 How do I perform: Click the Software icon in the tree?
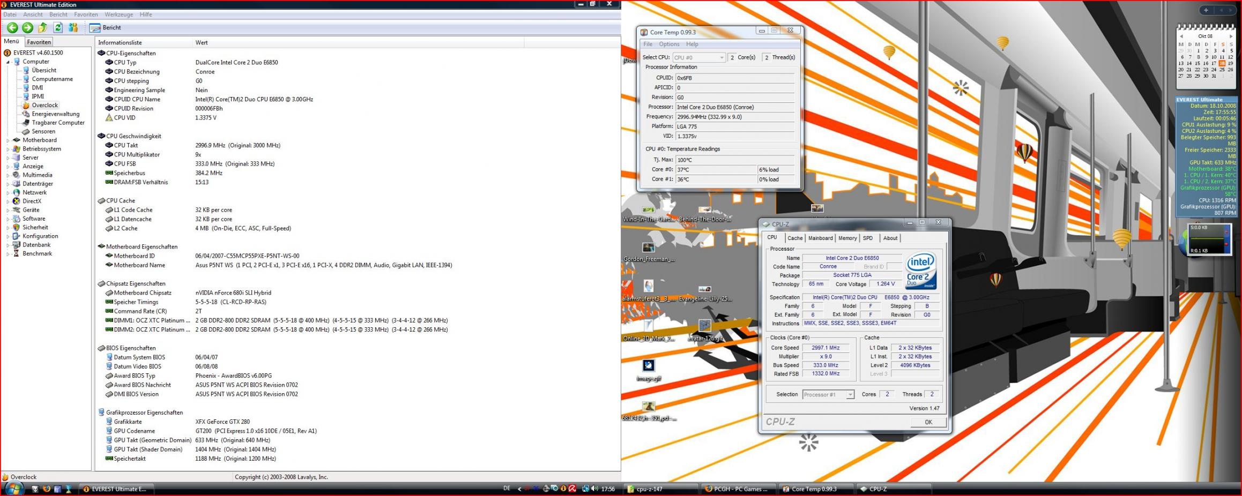click(x=17, y=219)
